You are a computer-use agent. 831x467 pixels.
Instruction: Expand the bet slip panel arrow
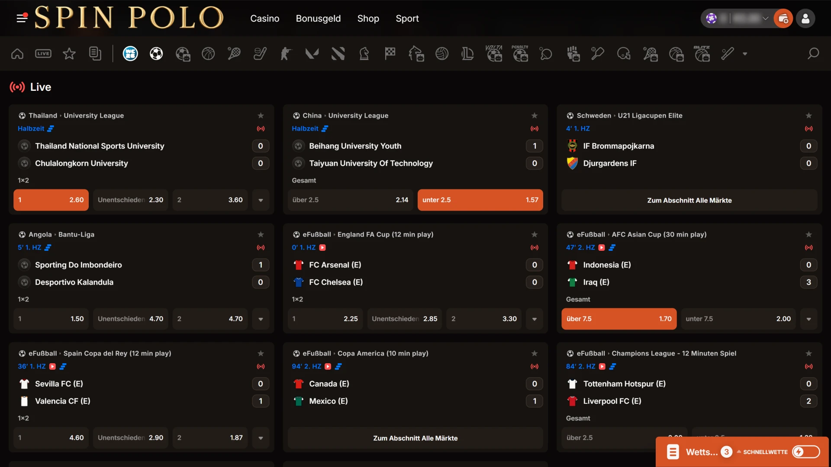(739, 452)
